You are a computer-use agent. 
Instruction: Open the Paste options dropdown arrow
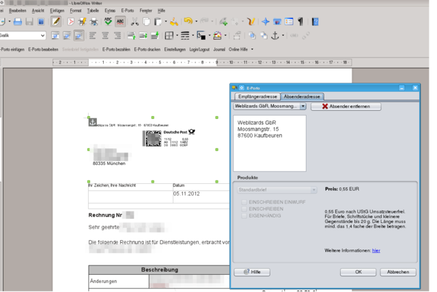(x=166, y=21)
